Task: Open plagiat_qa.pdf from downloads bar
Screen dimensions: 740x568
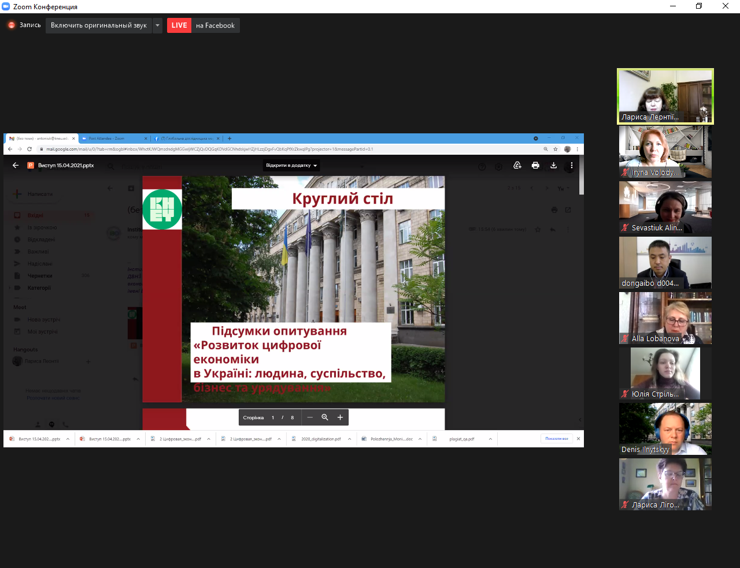Action: [x=461, y=439]
